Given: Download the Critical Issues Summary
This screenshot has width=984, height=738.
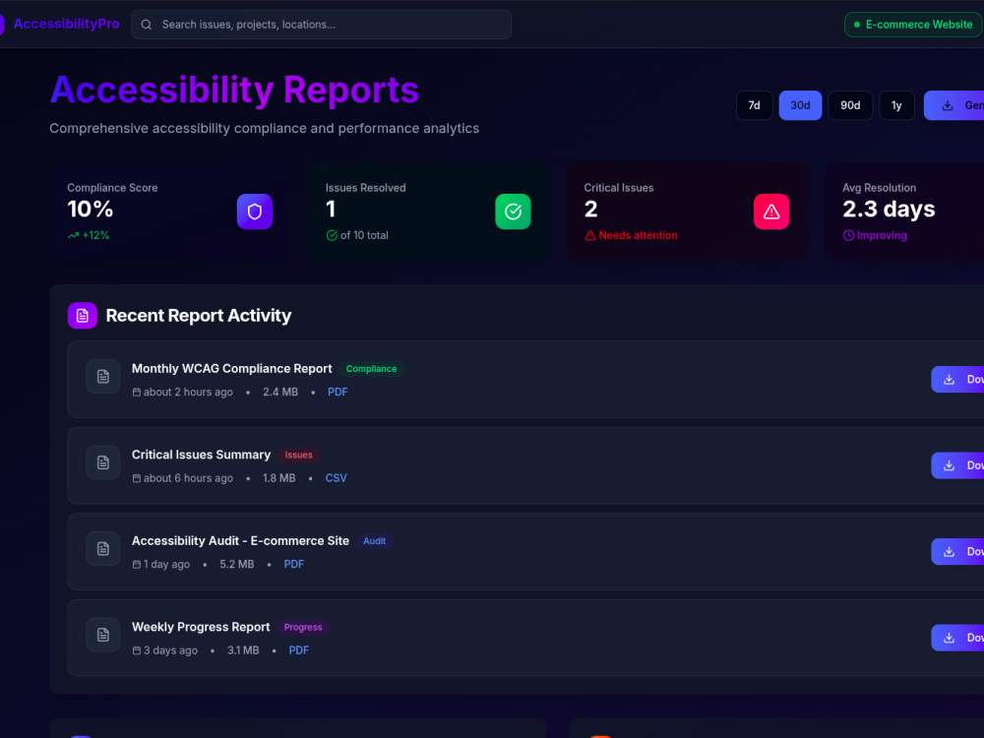Looking at the screenshot, I should pyautogui.click(x=957, y=465).
